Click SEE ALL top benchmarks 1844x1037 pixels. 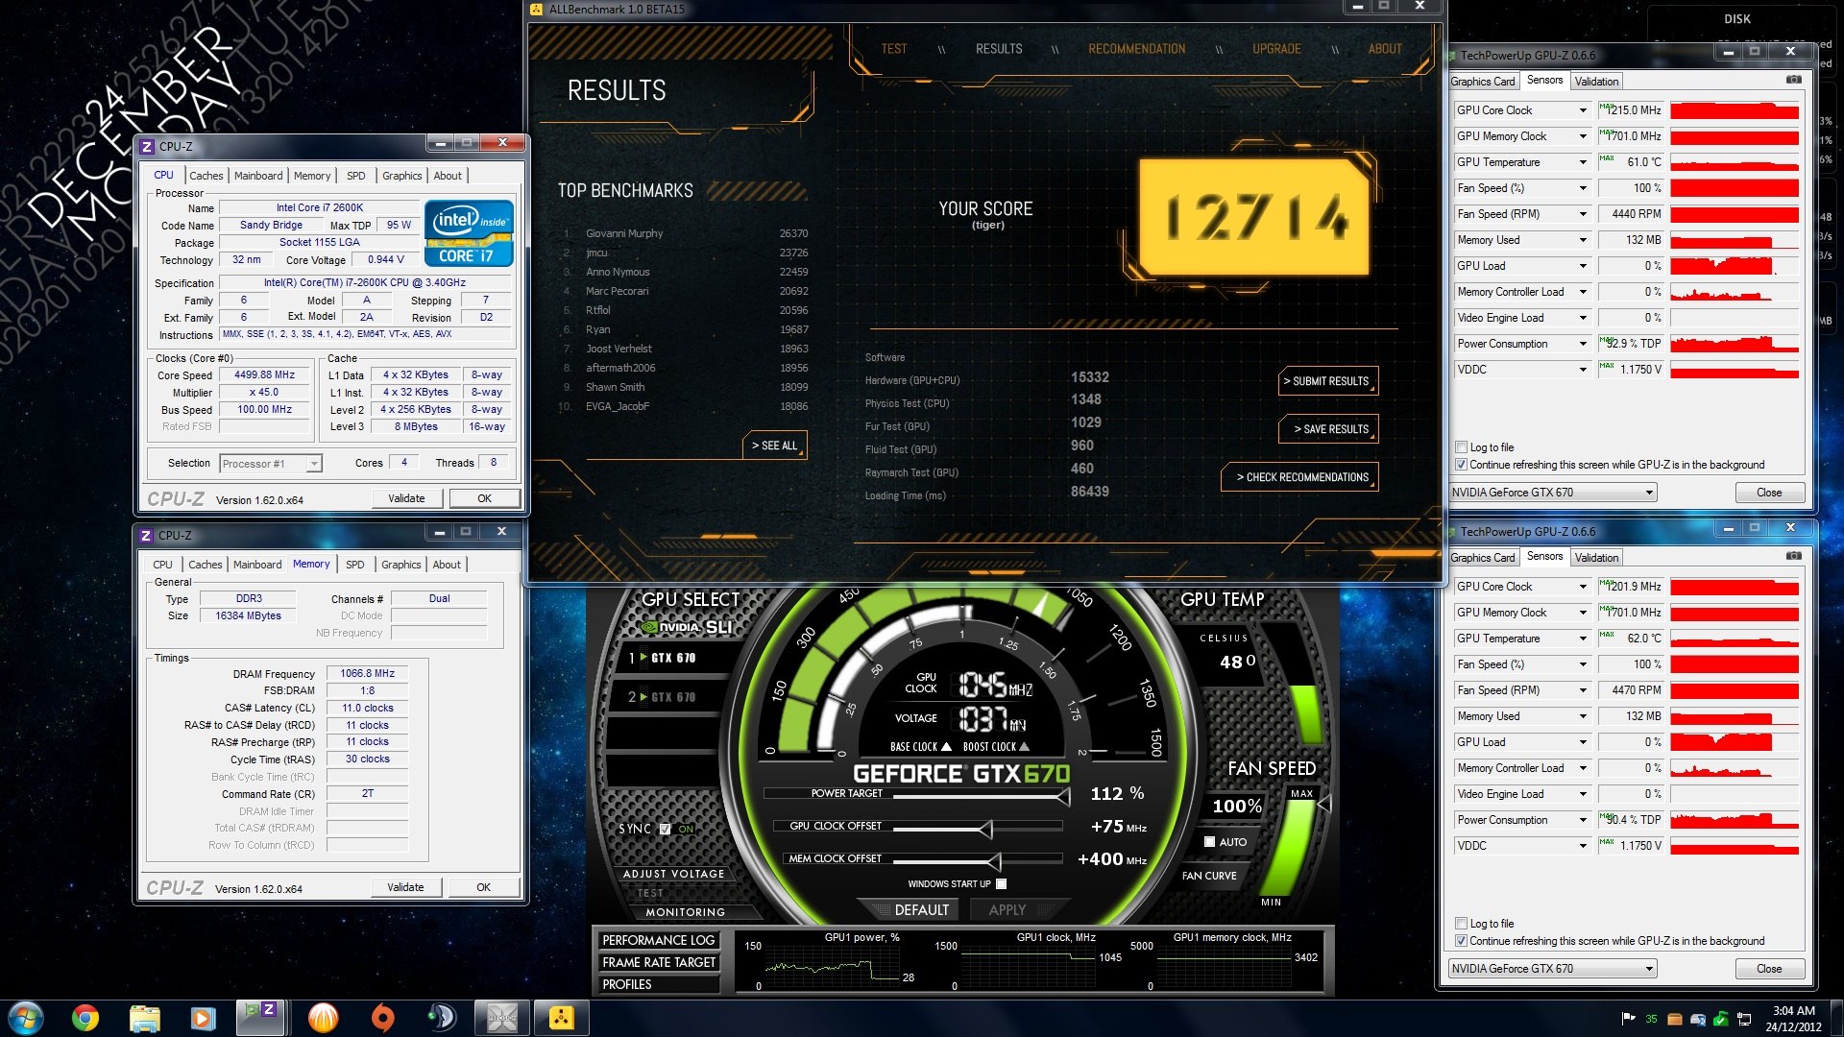tap(774, 446)
